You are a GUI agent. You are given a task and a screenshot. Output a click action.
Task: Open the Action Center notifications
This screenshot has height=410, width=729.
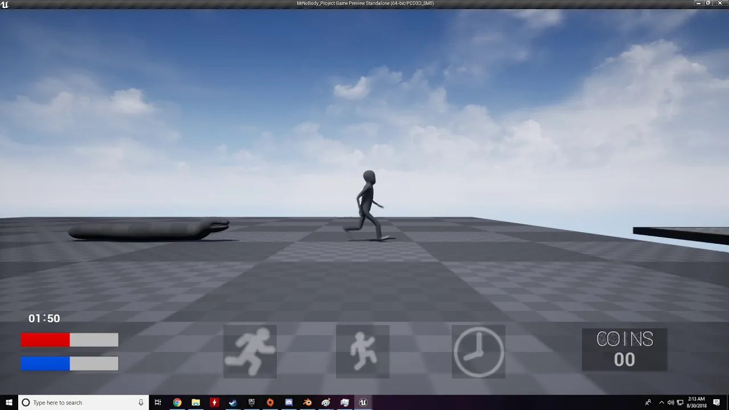coord(716,403)
